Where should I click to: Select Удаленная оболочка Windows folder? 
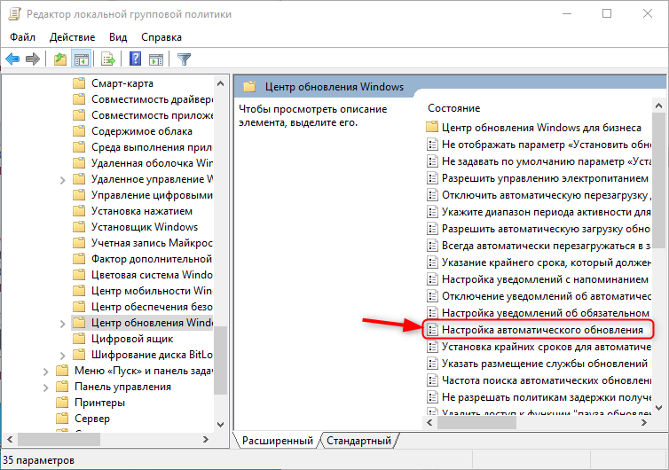pyautogui.click(x=143, y=163)
